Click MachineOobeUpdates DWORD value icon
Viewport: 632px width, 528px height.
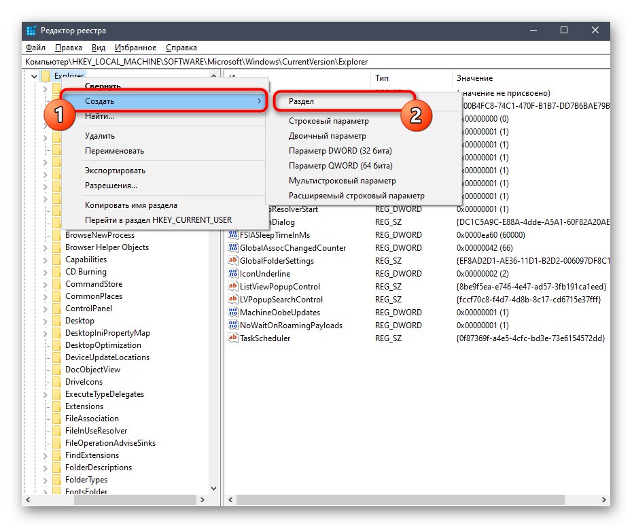pos(232,312)
